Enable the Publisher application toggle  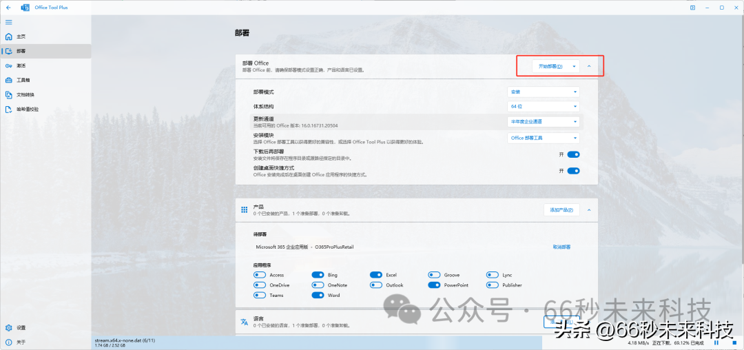click(493, 285)
